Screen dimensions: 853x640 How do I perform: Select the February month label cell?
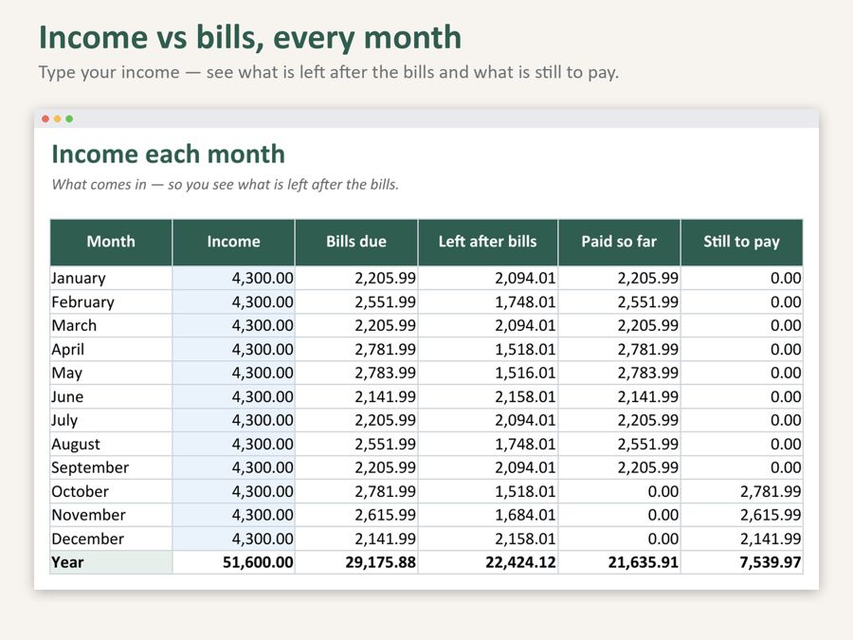(x=111, y=302)
